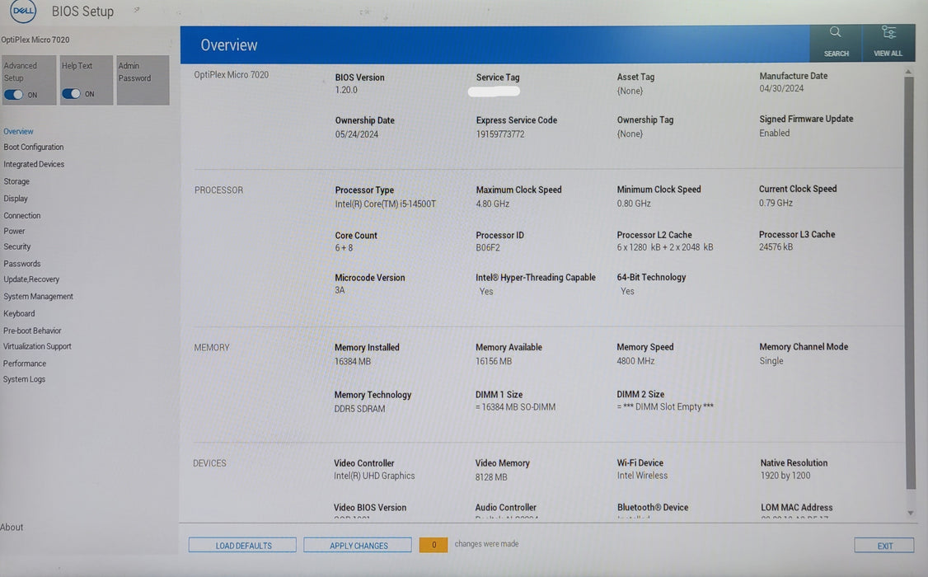Open Boot Configuration section

click(34, 147)
